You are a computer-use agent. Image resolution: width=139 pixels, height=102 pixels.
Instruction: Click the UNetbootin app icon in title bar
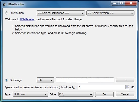(4, 4)
